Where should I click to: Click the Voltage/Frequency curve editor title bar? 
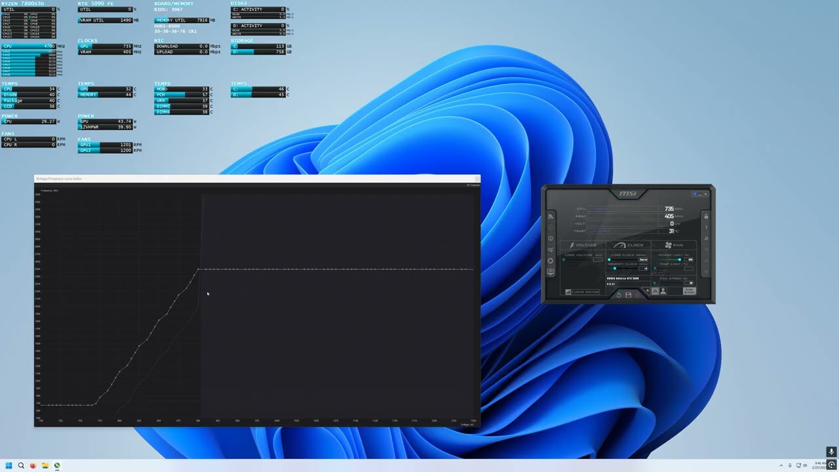(257, 178)
